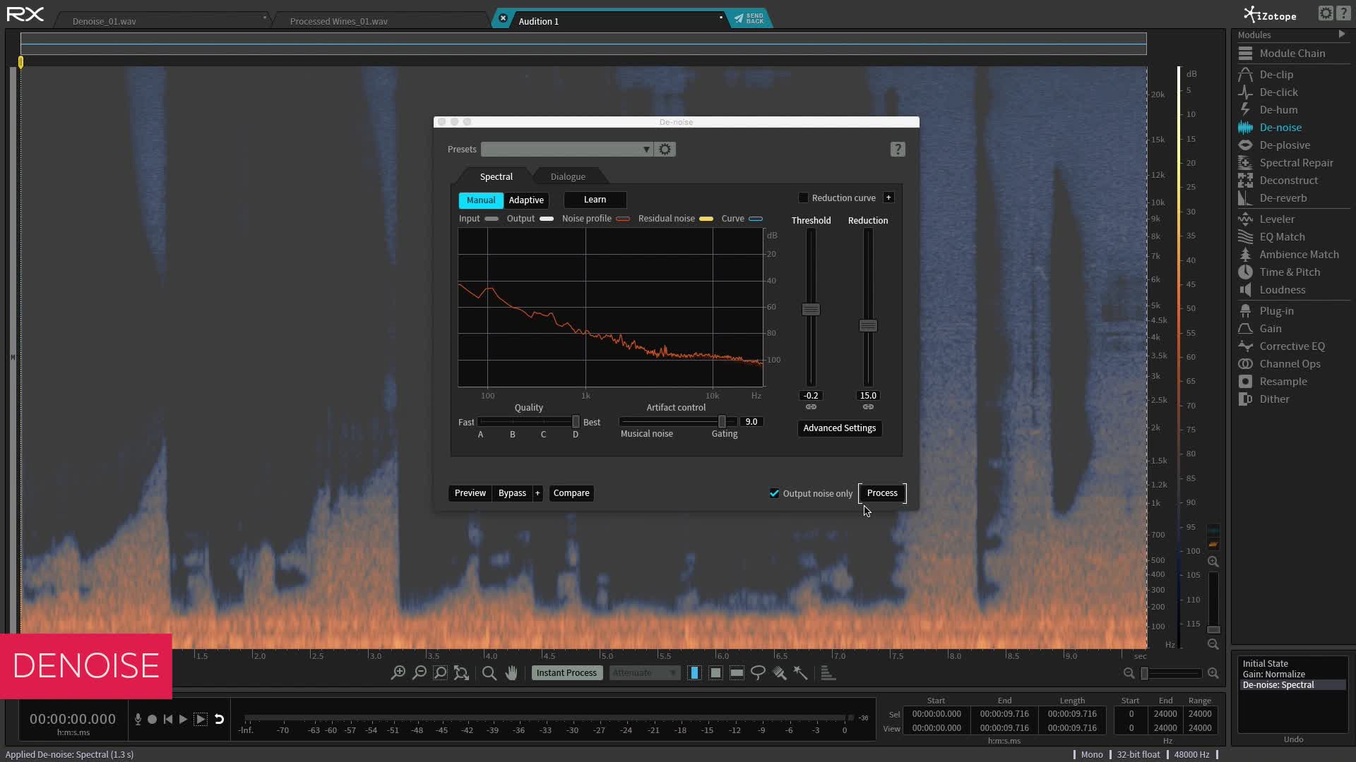Screen dimensions: 1356x762
Task: Select the De-clip module
Action: pyautogui.click(x=1275, y=74)
